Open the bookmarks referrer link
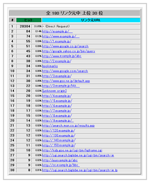 [50, 66]
